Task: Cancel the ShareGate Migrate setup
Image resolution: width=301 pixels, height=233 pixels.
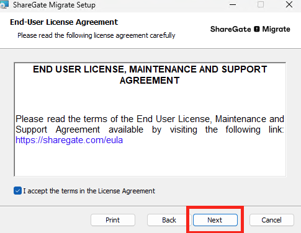Action: click(272, 220)
